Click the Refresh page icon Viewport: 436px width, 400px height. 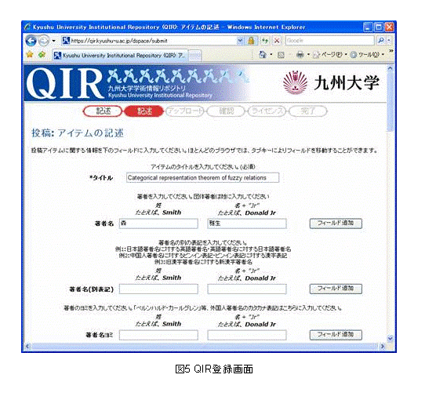point(265,41)
